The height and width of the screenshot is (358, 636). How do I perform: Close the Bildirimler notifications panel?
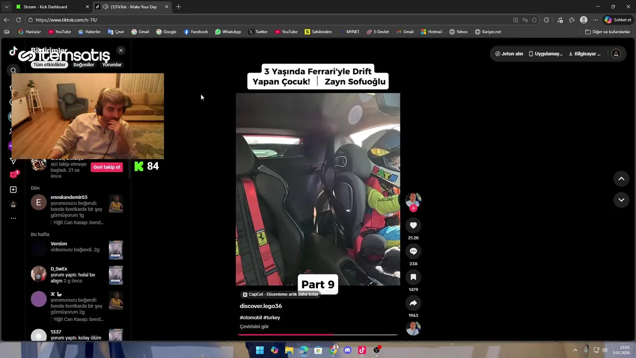coord(121,50)
